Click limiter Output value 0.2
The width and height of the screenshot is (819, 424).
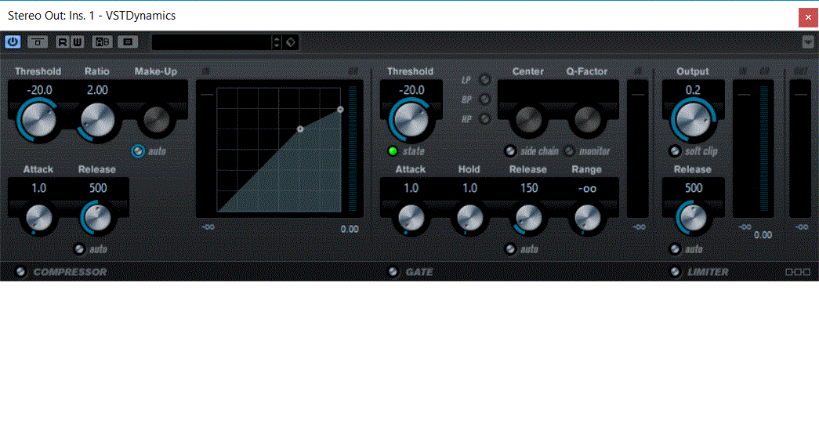(x=693, y=90)
